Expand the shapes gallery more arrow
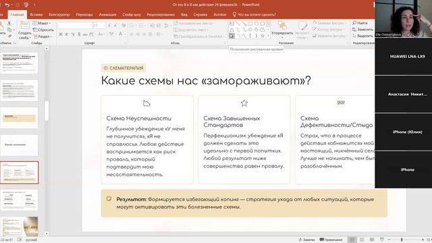This screenshot has height=243, width=432. [x=269, y=36]
